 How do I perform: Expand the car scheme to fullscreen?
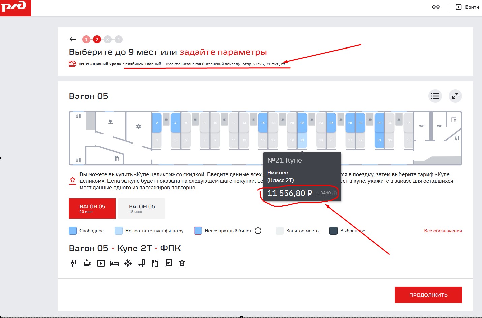click(455, 96)
